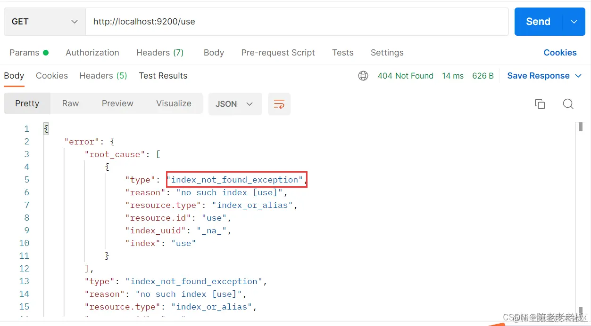Open the request Headers (7) tab

(160, 53)
